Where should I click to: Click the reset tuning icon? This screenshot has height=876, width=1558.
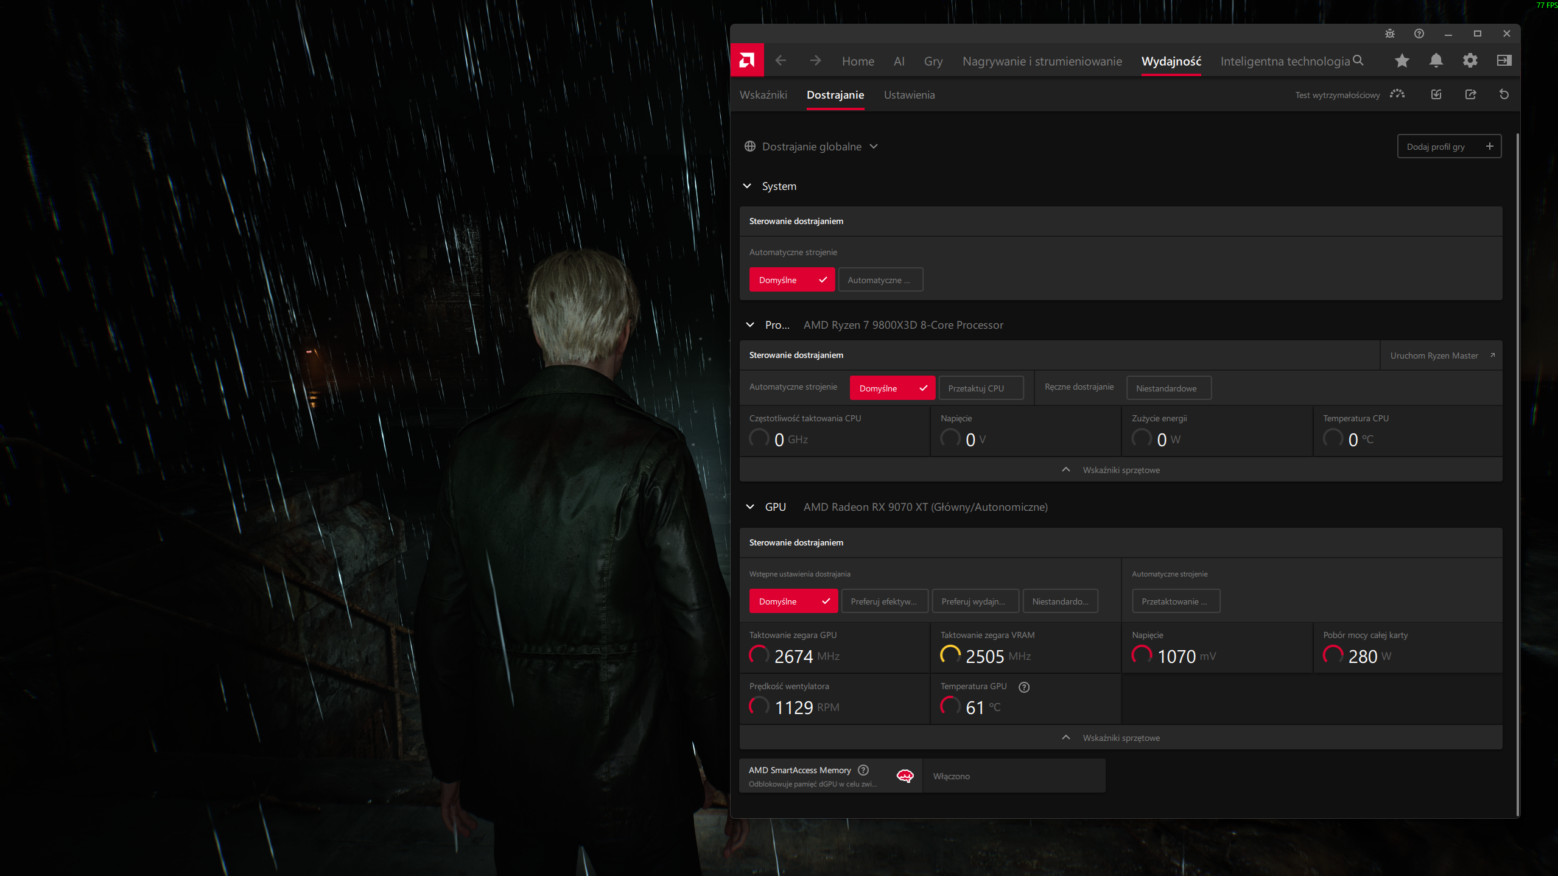coord(1504,94)
